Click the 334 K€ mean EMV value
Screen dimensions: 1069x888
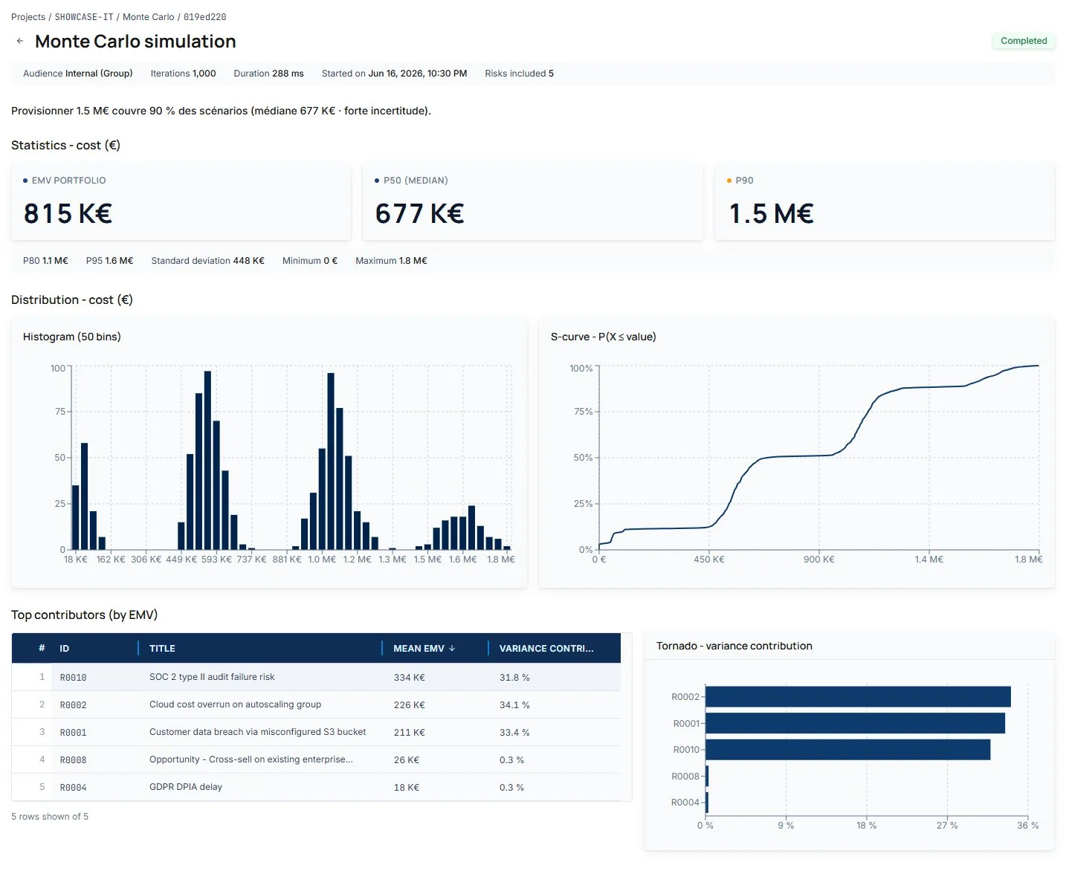[x=409, y=678]
